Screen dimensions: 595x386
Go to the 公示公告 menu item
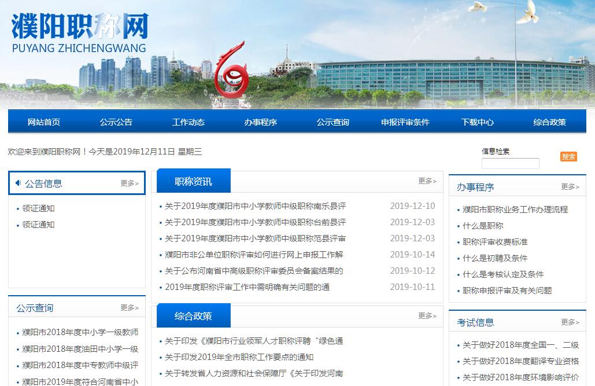116,122
